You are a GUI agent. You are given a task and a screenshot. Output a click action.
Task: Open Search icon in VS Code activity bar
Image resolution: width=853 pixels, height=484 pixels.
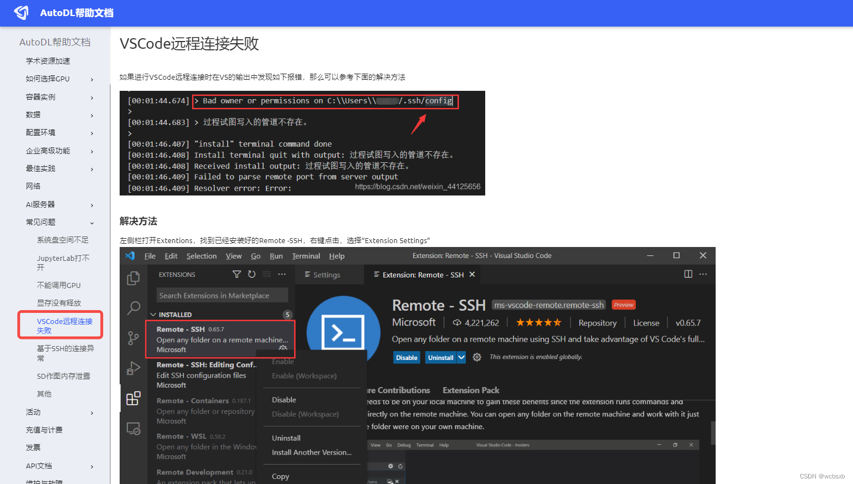click(x=133, y=308)
